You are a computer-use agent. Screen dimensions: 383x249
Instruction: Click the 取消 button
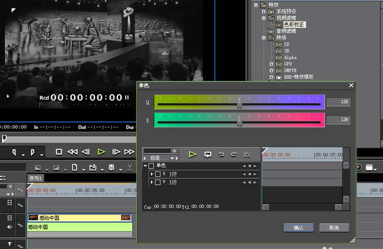pyautogui.click(x=334, y=227)
